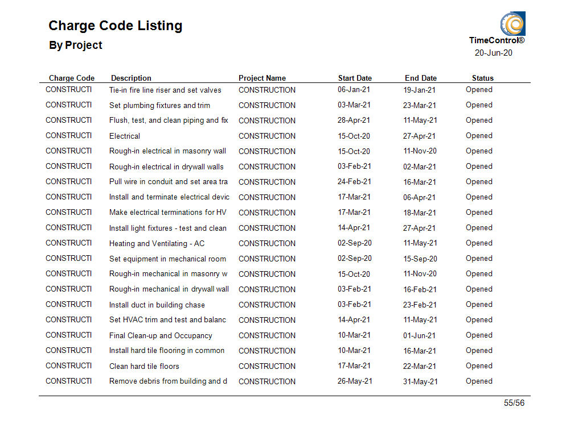
Task: Click the By Project subtitle
Action: 75,45
